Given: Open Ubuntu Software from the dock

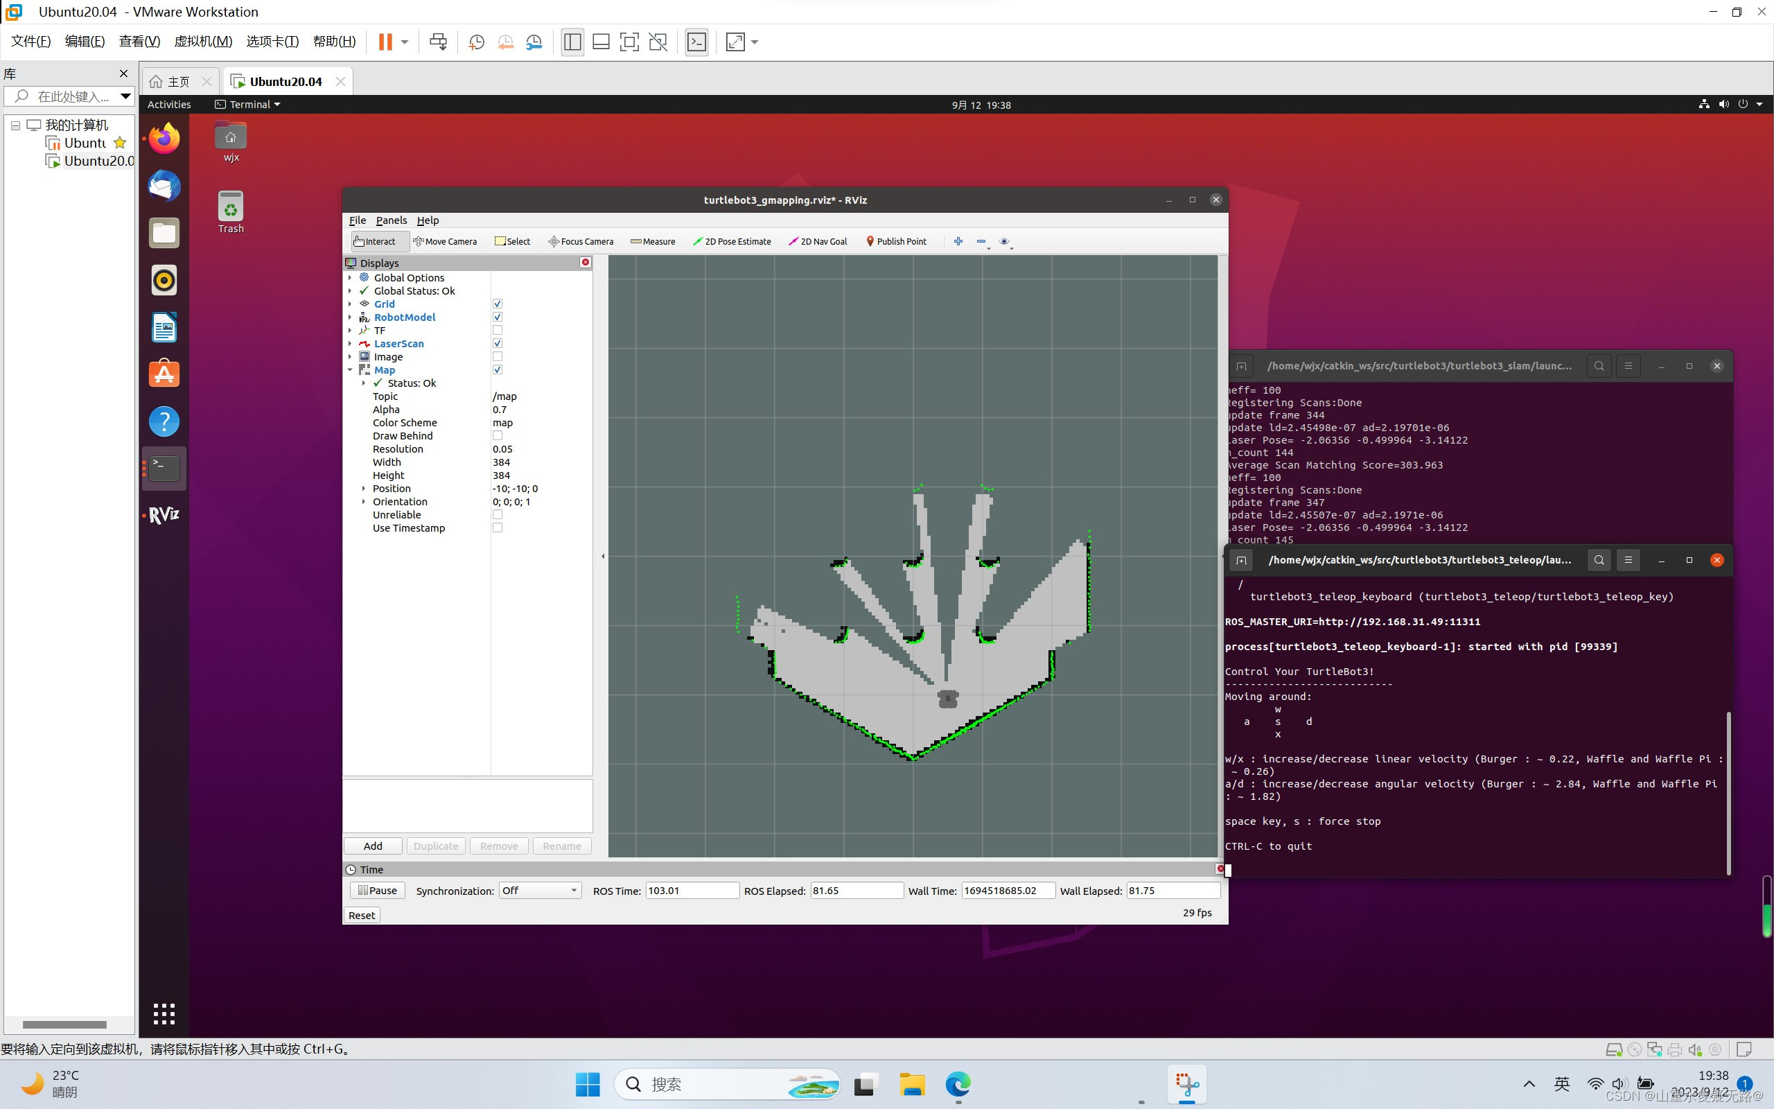Looking at the screenshot, I should click(x=164, y=374).
